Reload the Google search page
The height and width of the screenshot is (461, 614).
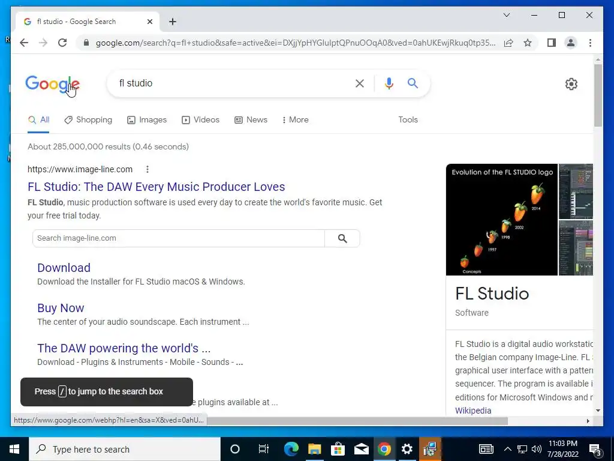(62, 43)
